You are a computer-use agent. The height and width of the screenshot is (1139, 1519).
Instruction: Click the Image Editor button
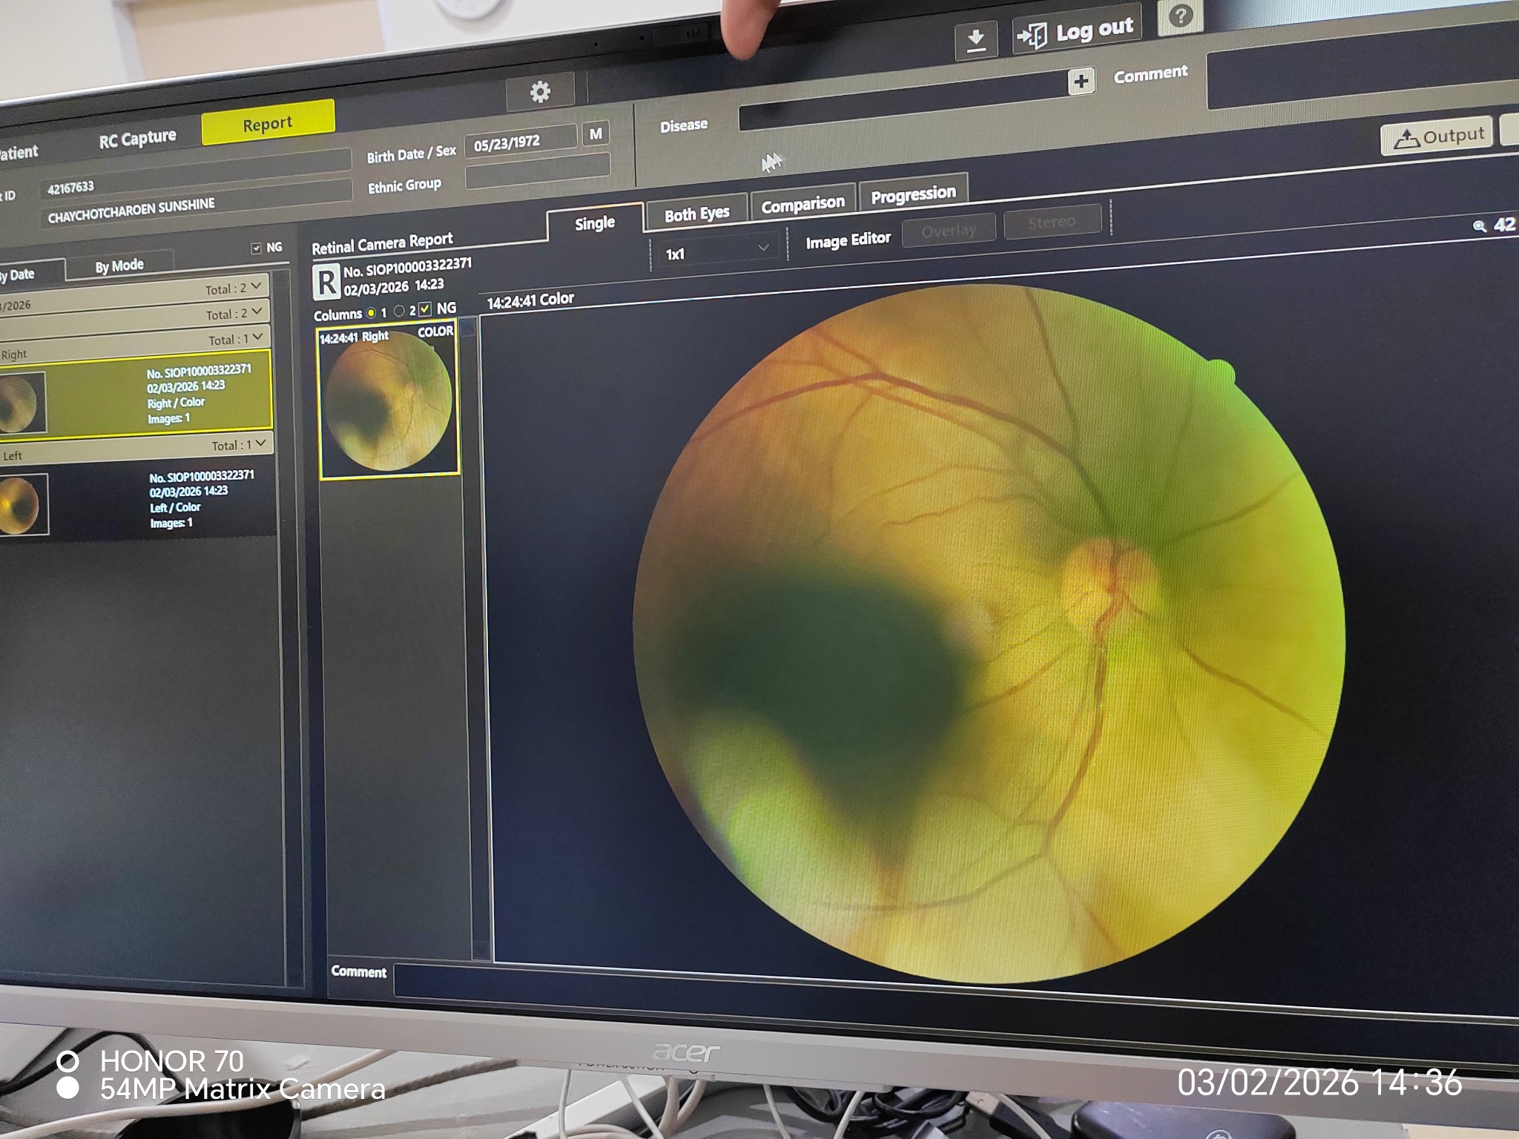[848, 240]
